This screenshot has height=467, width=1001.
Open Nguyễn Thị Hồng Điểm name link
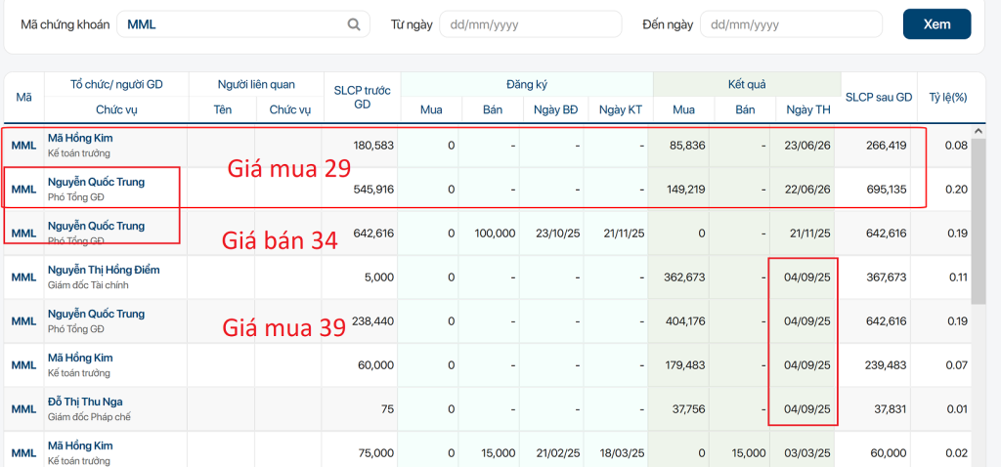pyautogui.click(x=104, y=270)
